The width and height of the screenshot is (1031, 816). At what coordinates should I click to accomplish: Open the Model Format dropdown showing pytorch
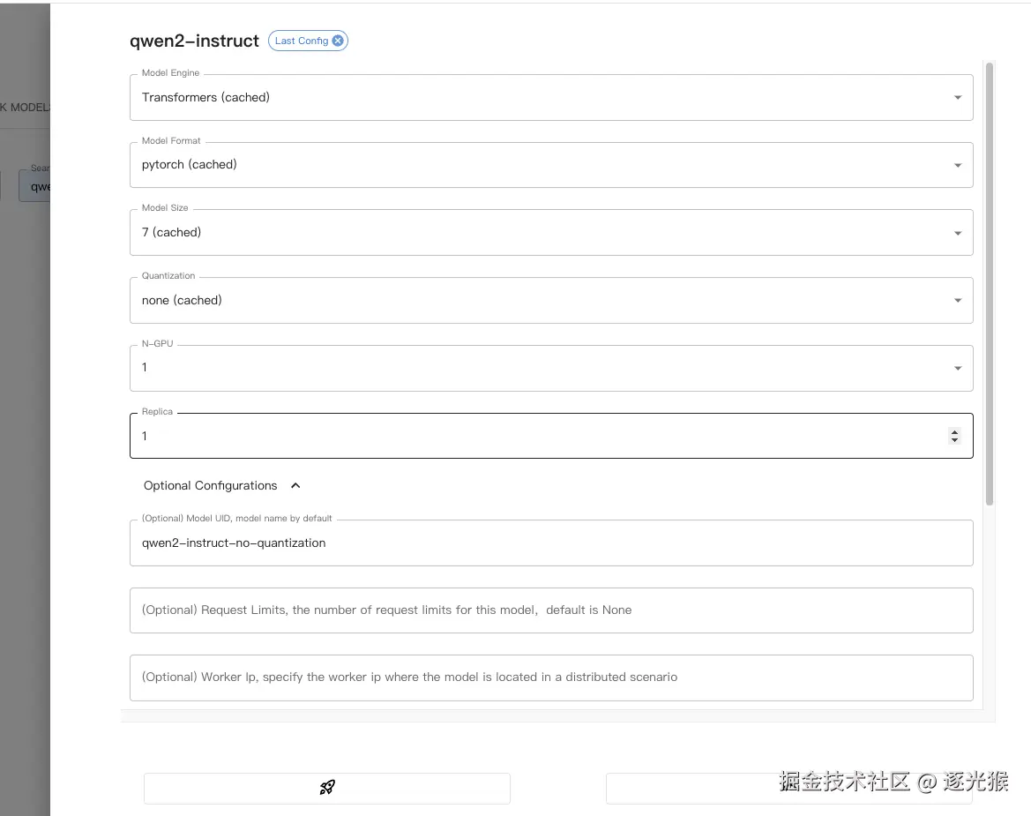551,165
